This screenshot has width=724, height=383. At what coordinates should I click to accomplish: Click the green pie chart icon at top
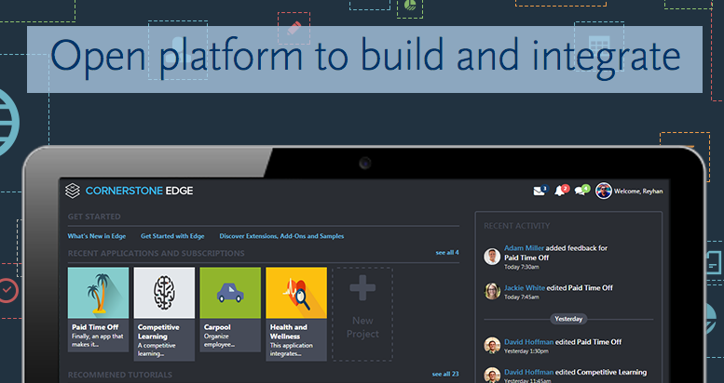(410, 6)
